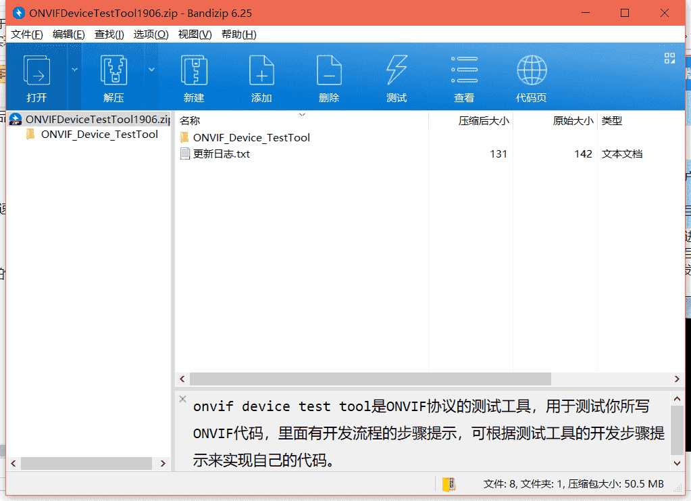Image resolution: width=691 pixels, height=501 pixels.
Task: Click the Open (打开) toolbar icon
Action: coord(36,70)
